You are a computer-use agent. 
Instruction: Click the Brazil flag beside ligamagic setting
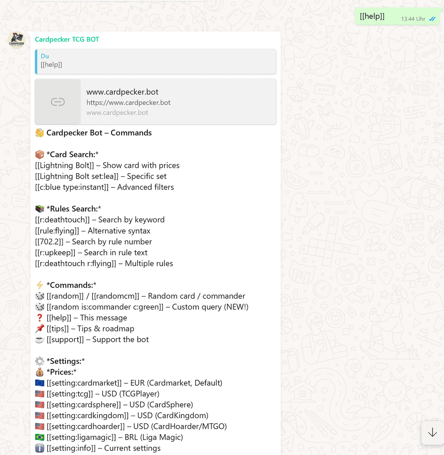tap(39, 437)
